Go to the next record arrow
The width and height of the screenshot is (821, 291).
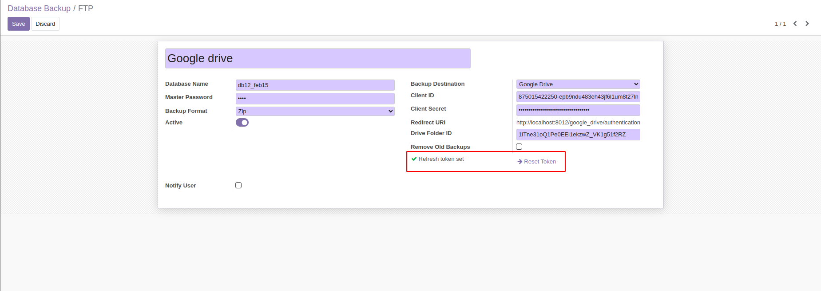(807, 24)
